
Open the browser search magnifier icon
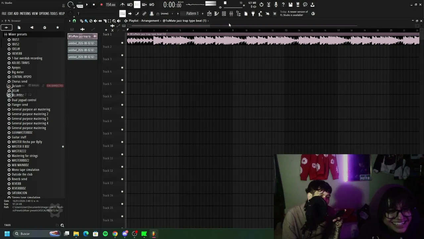point(62,225)
